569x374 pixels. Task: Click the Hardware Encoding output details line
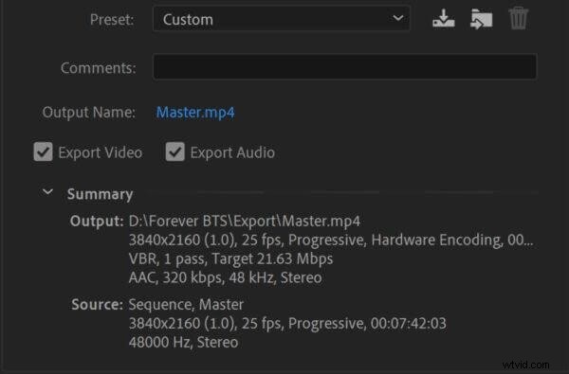click(x=331, y=240)
